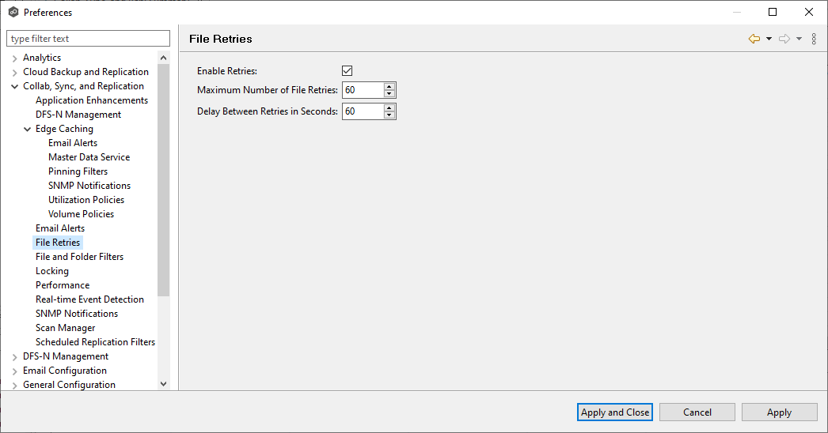Select Pinning Filters in preferences tree

pos(78,171)
